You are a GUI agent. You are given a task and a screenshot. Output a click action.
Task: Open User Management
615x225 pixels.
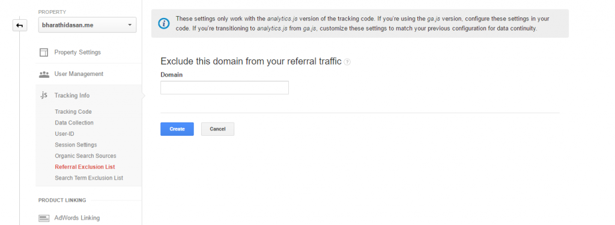click(x=79, y=74)
